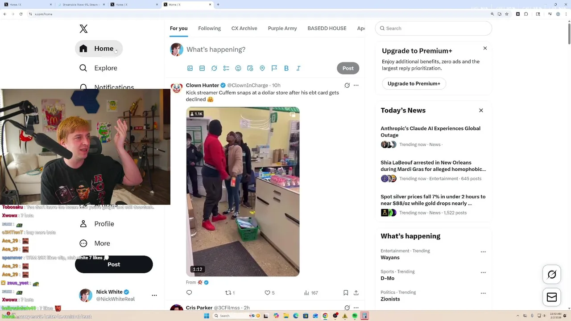571x321 pixels.
Task: Open more options for Zionists trend
Action: pyautogui.click(x=483, y=293)
